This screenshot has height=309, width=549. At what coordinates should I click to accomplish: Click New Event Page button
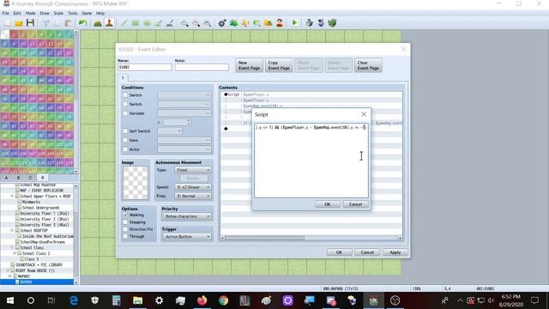249,65
